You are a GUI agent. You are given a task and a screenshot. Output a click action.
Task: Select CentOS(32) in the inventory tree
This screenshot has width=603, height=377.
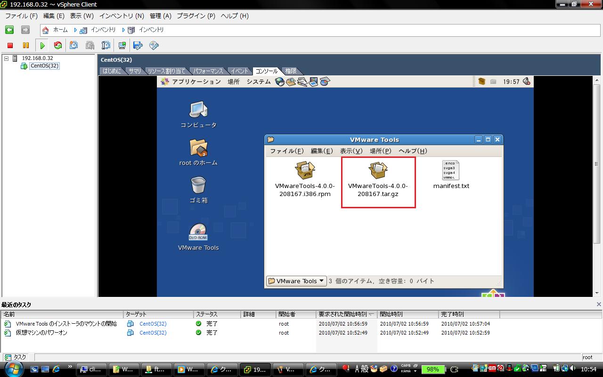44,66
